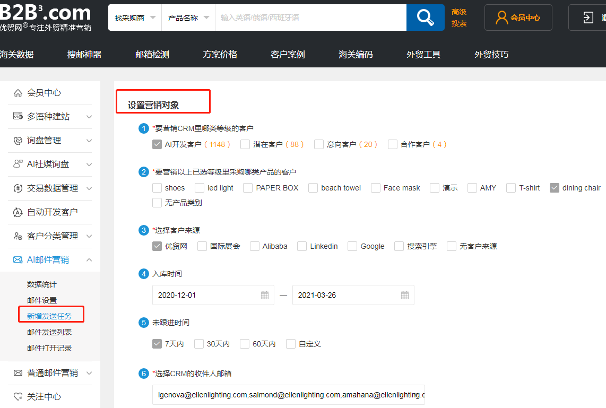Screen dimensions: 606x408
Task: Expand the 询盘管理 chevron
Action: [x=89, y=141]
